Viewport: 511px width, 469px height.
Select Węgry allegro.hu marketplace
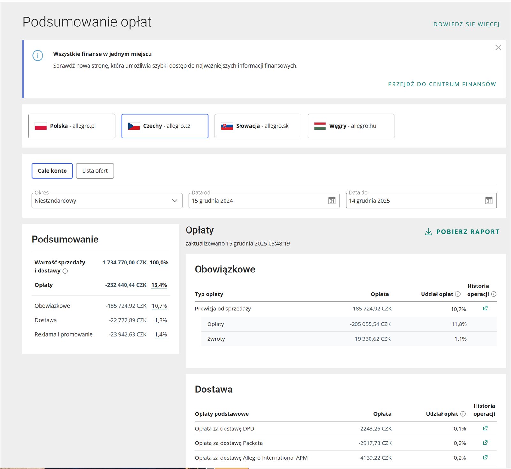[351, 126]
